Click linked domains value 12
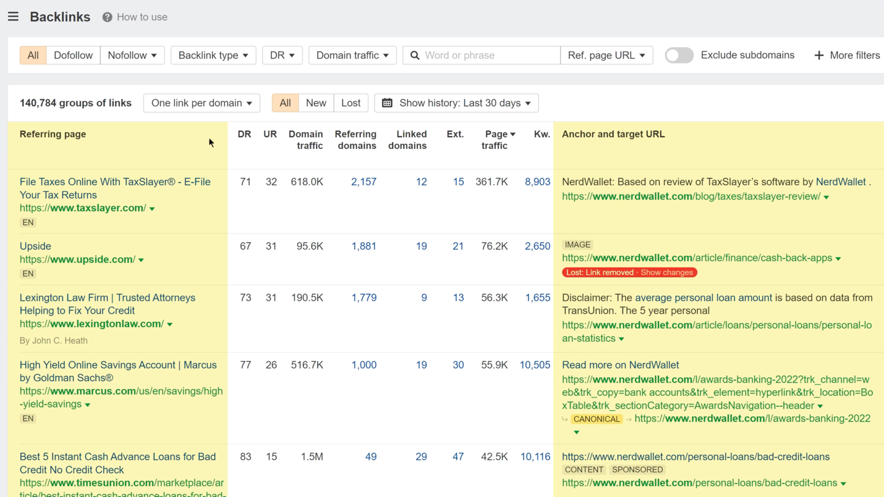 tap(421, 182)
